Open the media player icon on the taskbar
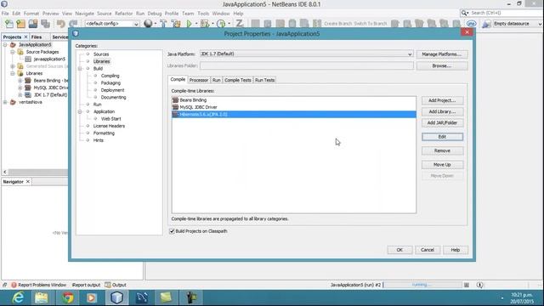Screen dimensions: 544x306 coord(92,297)
